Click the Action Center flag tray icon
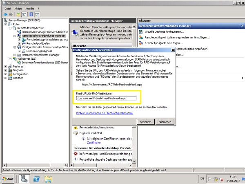245x184 pixels. (210, 179)
